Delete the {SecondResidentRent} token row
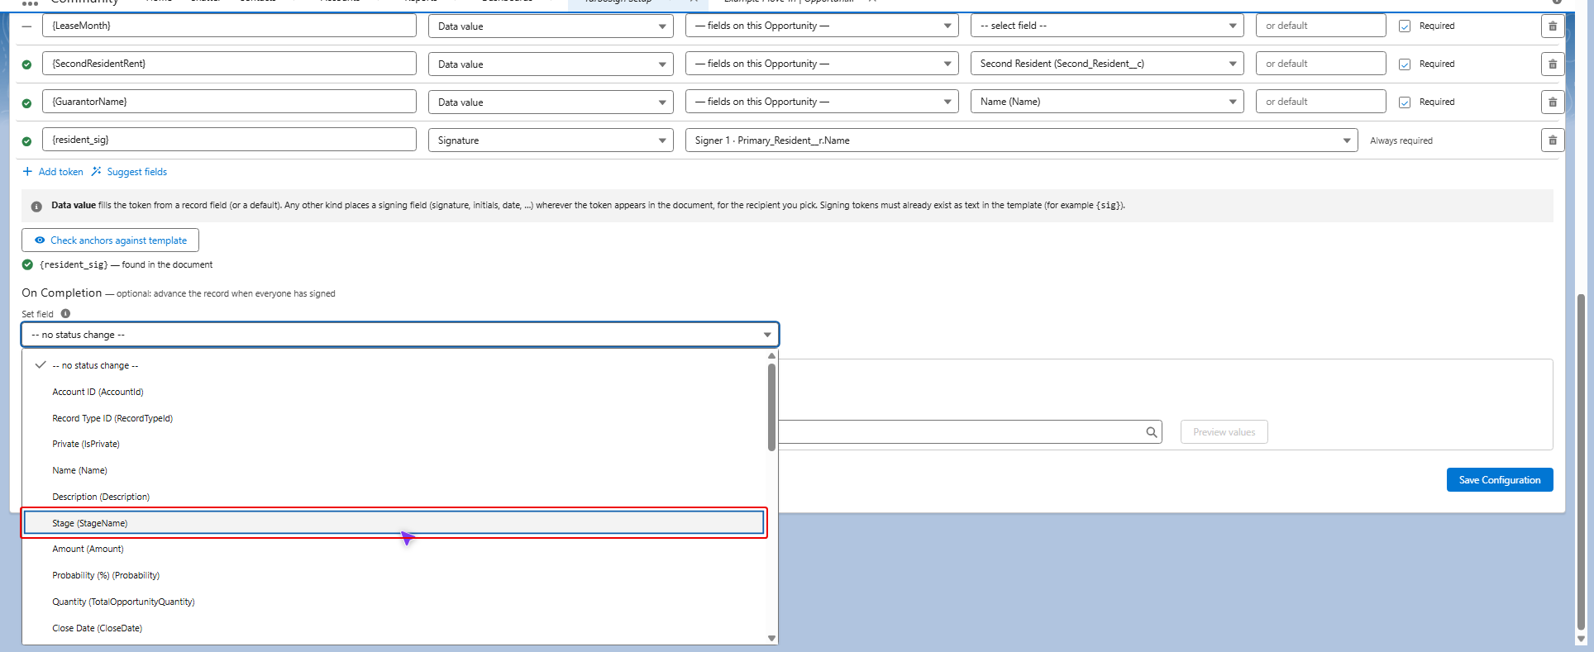The height and width of the screenshot is (652, 1594). [x=1553, y=64]
